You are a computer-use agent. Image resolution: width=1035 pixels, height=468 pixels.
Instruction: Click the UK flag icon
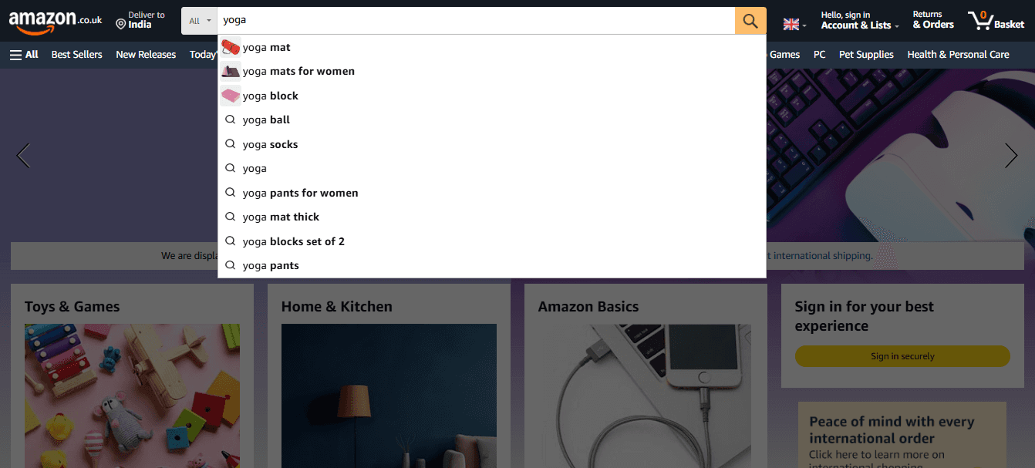click(791, 23)
